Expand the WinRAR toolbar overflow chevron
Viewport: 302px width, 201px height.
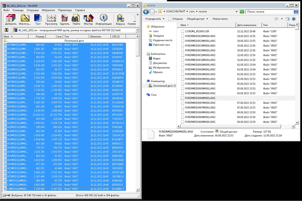tap(137, 15)
